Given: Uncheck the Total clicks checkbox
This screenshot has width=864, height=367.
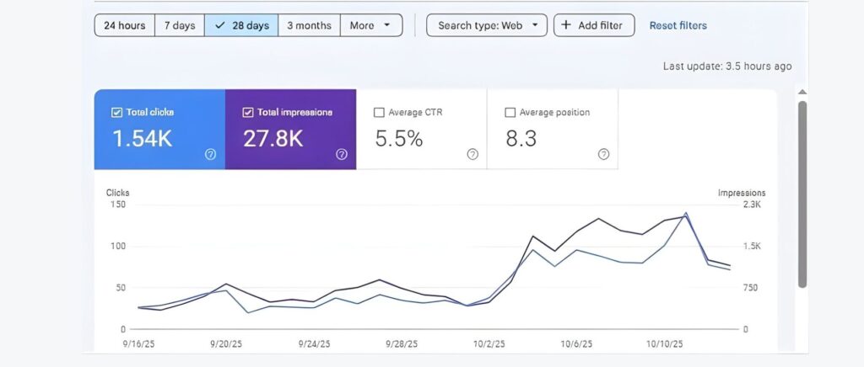Looking at the screenshot, I should click(x=116, y=112).
